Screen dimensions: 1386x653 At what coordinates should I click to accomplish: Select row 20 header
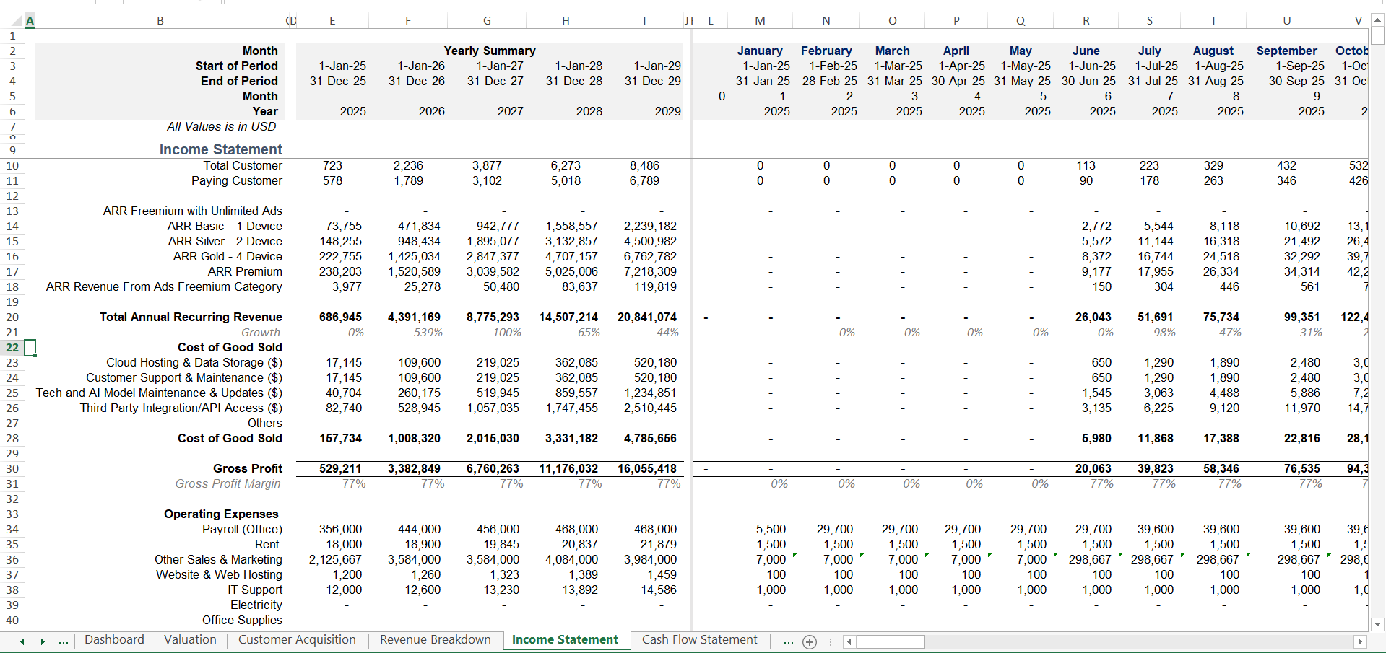pyautogui.click(x=12, y=317)
